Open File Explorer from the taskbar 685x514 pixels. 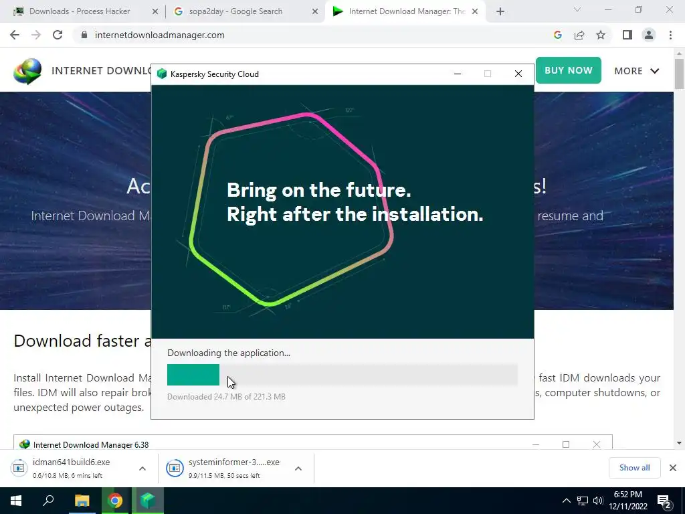pos(82,501)
